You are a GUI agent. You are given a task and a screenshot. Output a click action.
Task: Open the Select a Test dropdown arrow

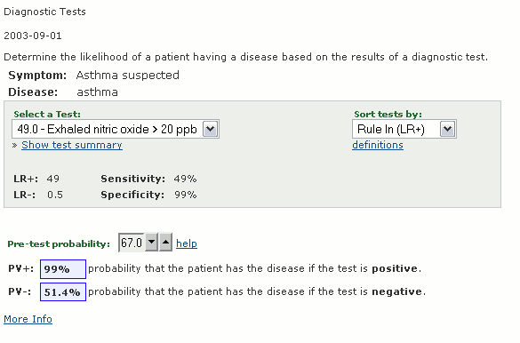click(x=211, y=129)
